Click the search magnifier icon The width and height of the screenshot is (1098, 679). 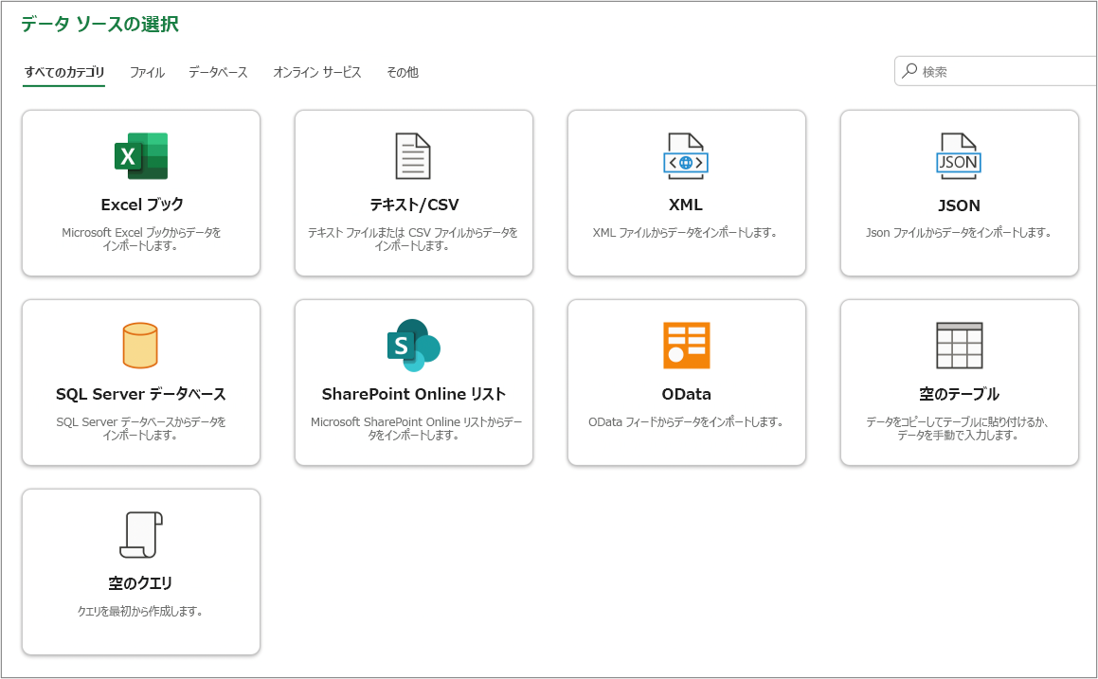click(x=909, y=71)
